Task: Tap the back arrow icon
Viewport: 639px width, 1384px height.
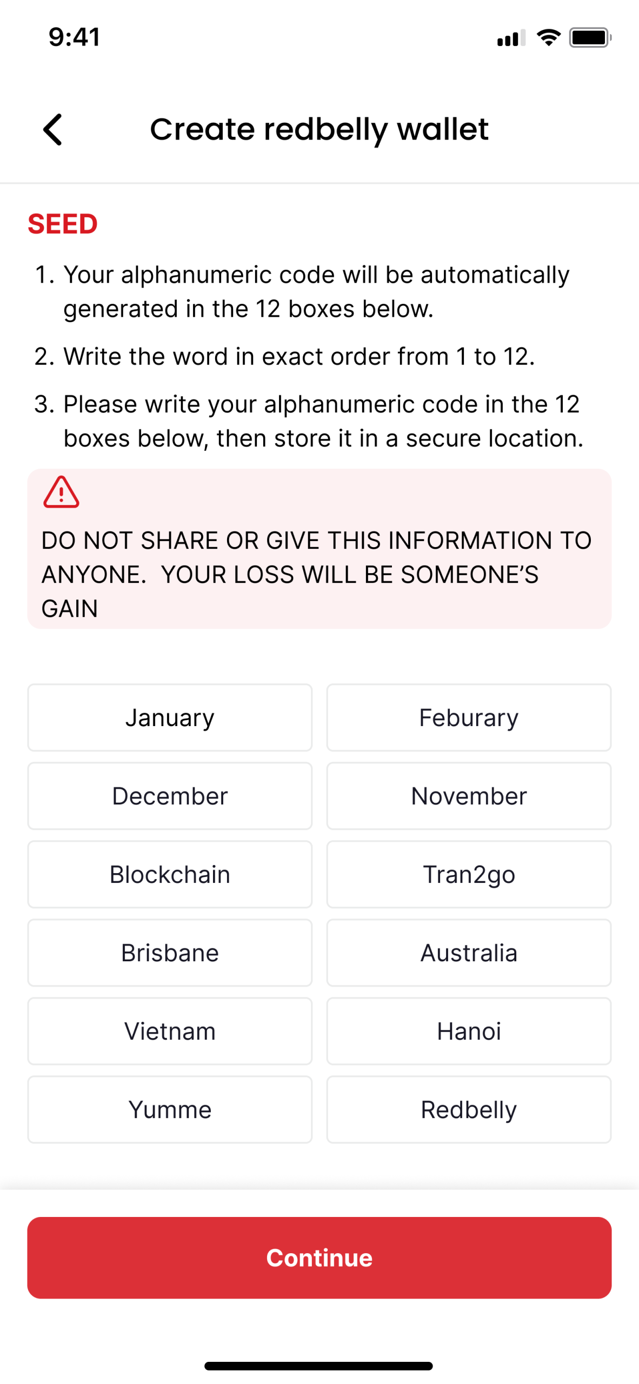Action: click(x=53, y=130)
